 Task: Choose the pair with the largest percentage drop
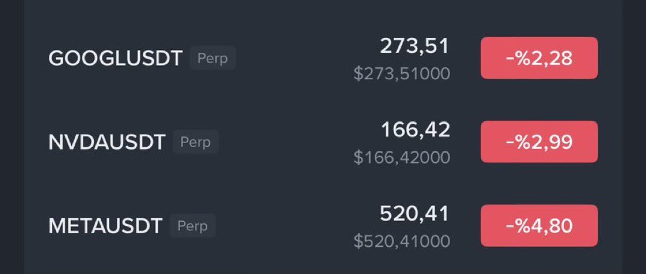pyautogui.click(x=105, y=226)
